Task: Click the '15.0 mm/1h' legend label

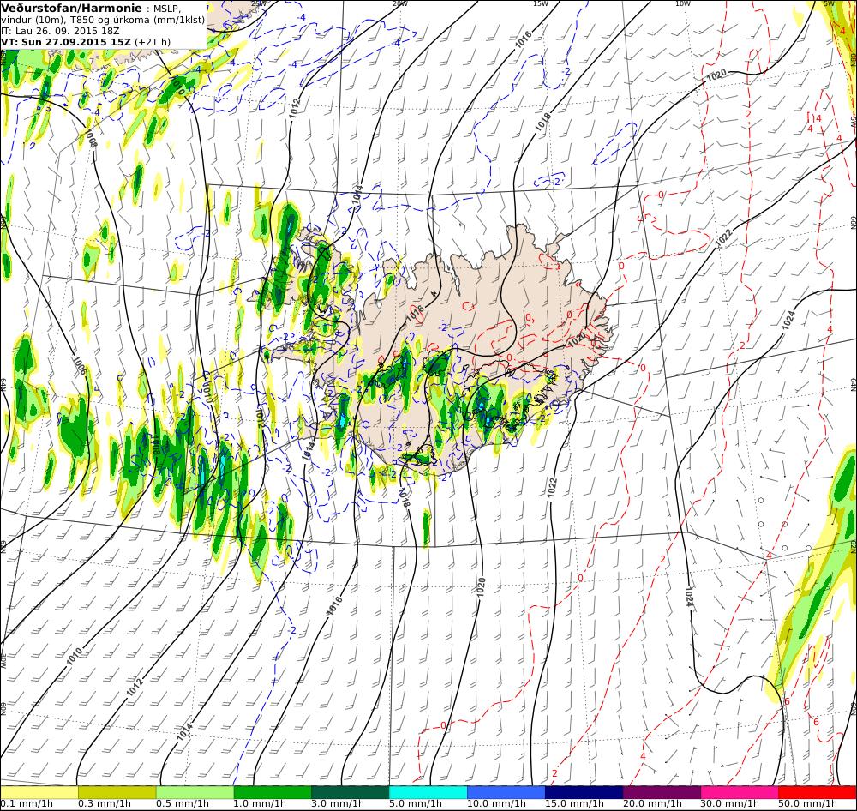Action: 574,804
